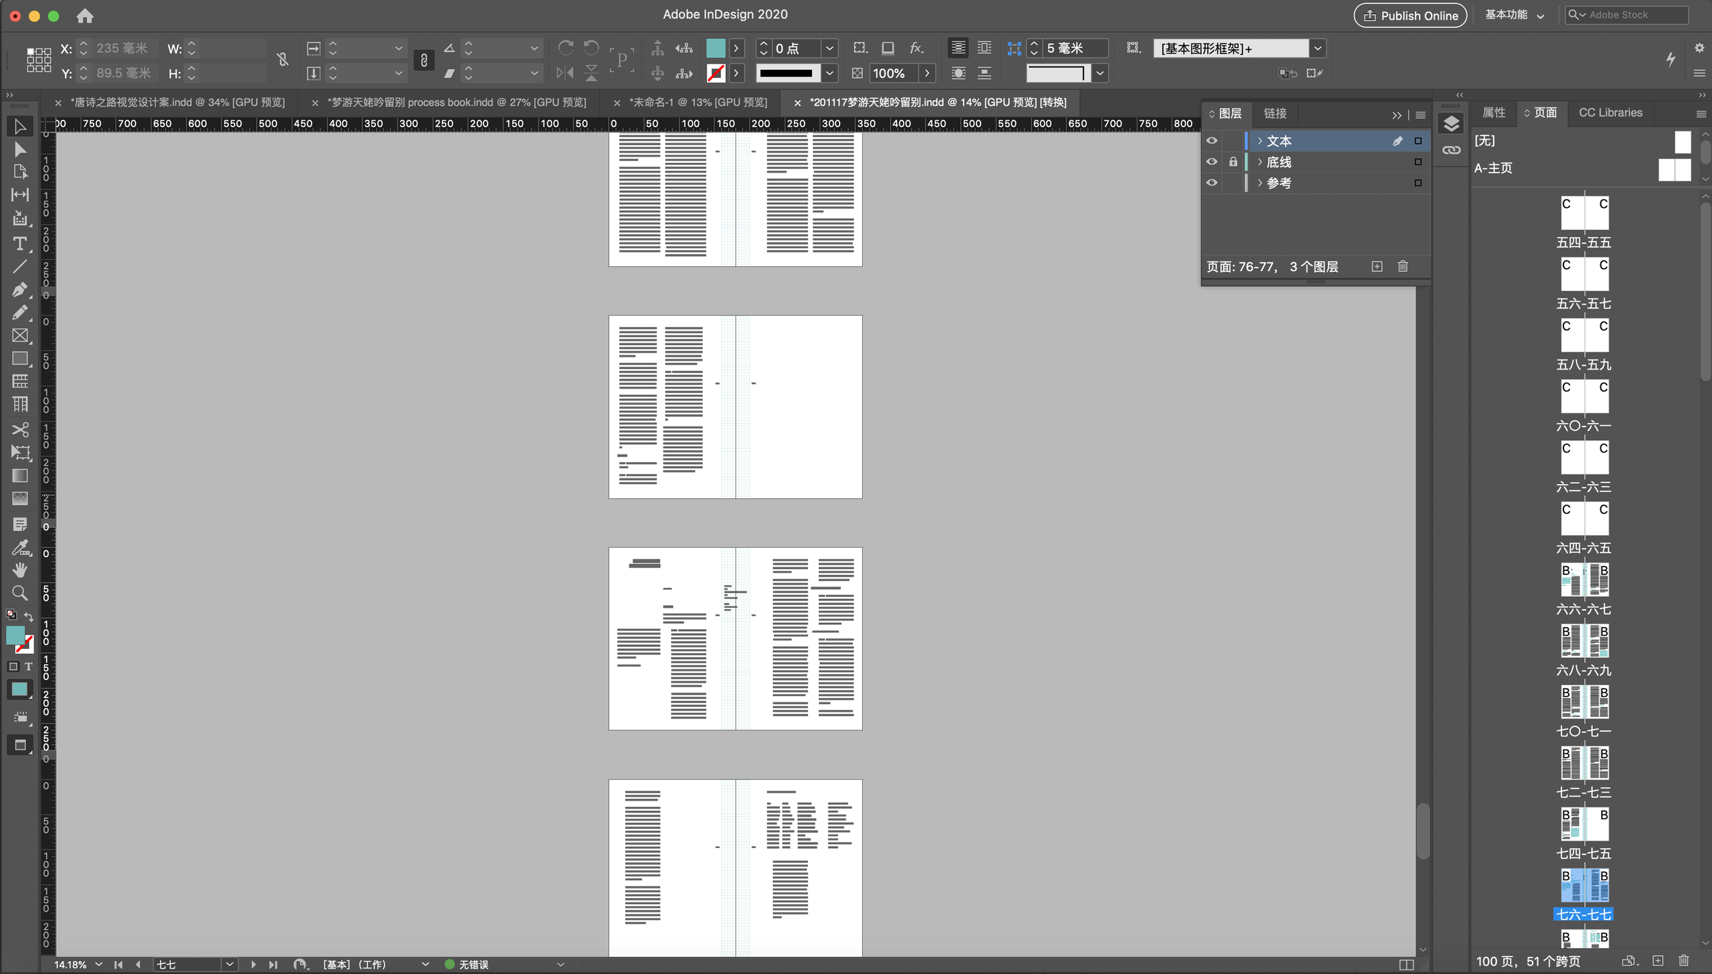Switch to 未命名-1 document tab
This screenshot has width=1712, height=974.
pyautogui.click(x=698, y=103)
